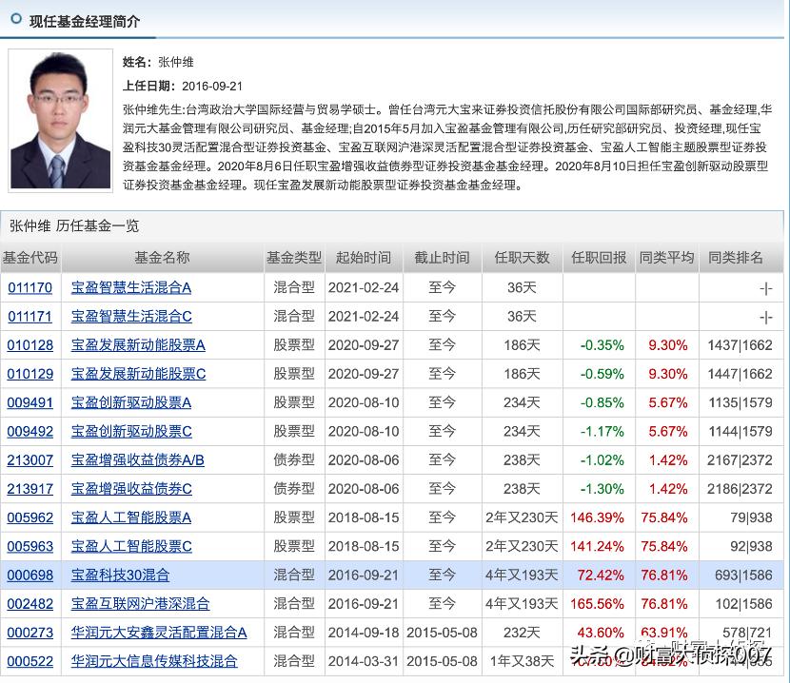Select fund code 009491 link

coord(30,402)
